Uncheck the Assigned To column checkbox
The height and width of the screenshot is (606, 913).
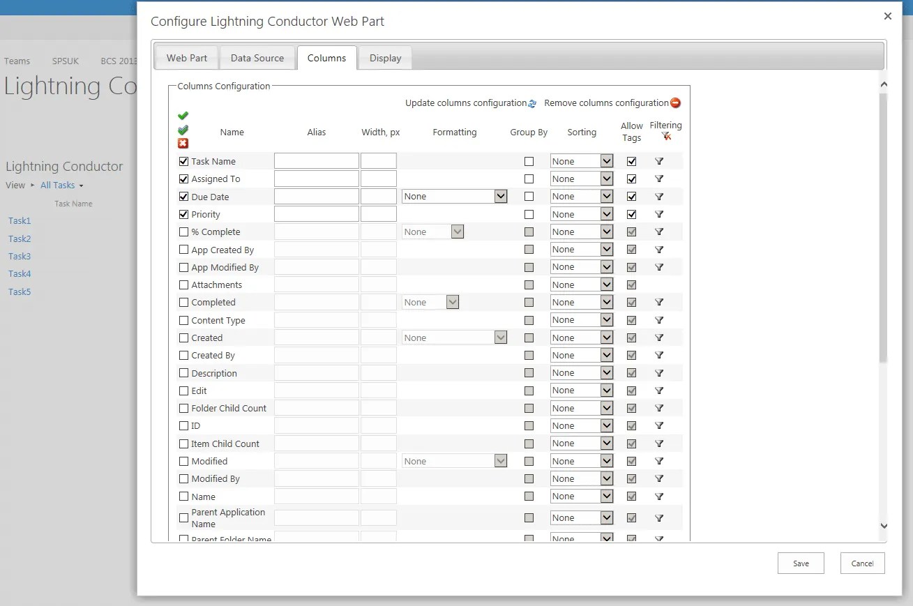point(184,179)
